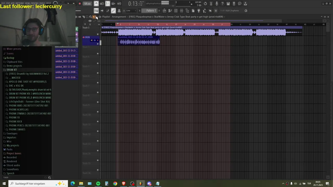This screenshot has height=187, width=333.
Task: Open Google Chrome from the taskbar
Action: pos(115,184)
